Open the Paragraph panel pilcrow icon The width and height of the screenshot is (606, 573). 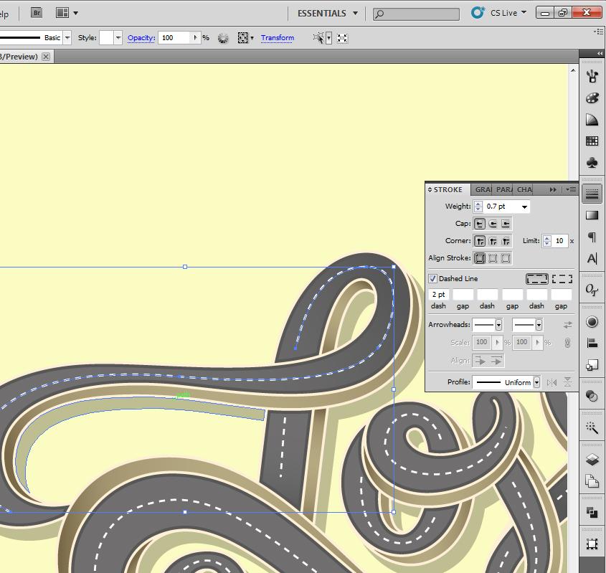coord(592,237)
